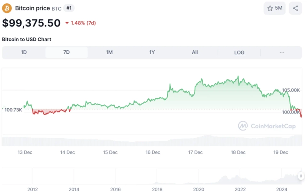Click the Bitcoin to USD Chart heading
307x195 pixels.
(26, 39)
